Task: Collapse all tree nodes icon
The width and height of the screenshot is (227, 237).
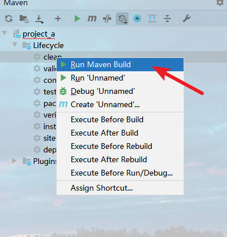Action: pos(167,19)
